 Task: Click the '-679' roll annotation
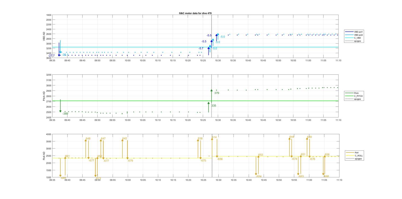tap(130, 161)
